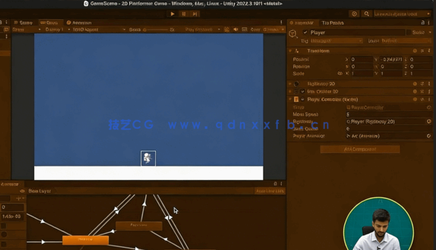Screen dimensions: 436x250
Task: Select the player sprite in Game view
Action: click(x=148, y=158)
